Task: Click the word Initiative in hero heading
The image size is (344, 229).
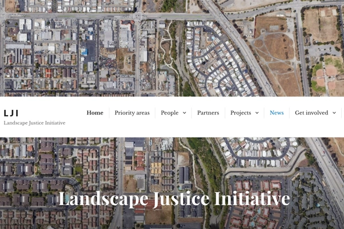Action: click(x=252, y=199)
